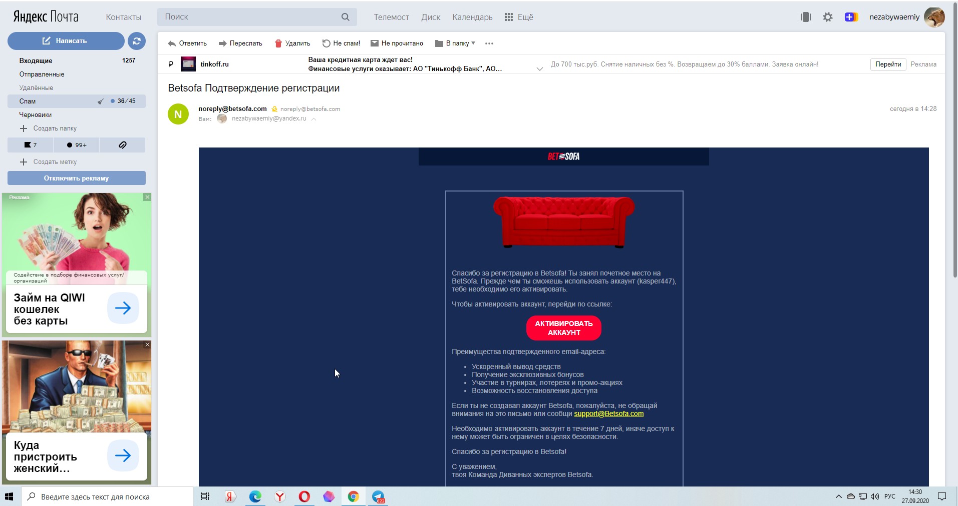Click the Перейти ad button
The image size is (958, 506).
pyautogui.click(x=888, y=64)
